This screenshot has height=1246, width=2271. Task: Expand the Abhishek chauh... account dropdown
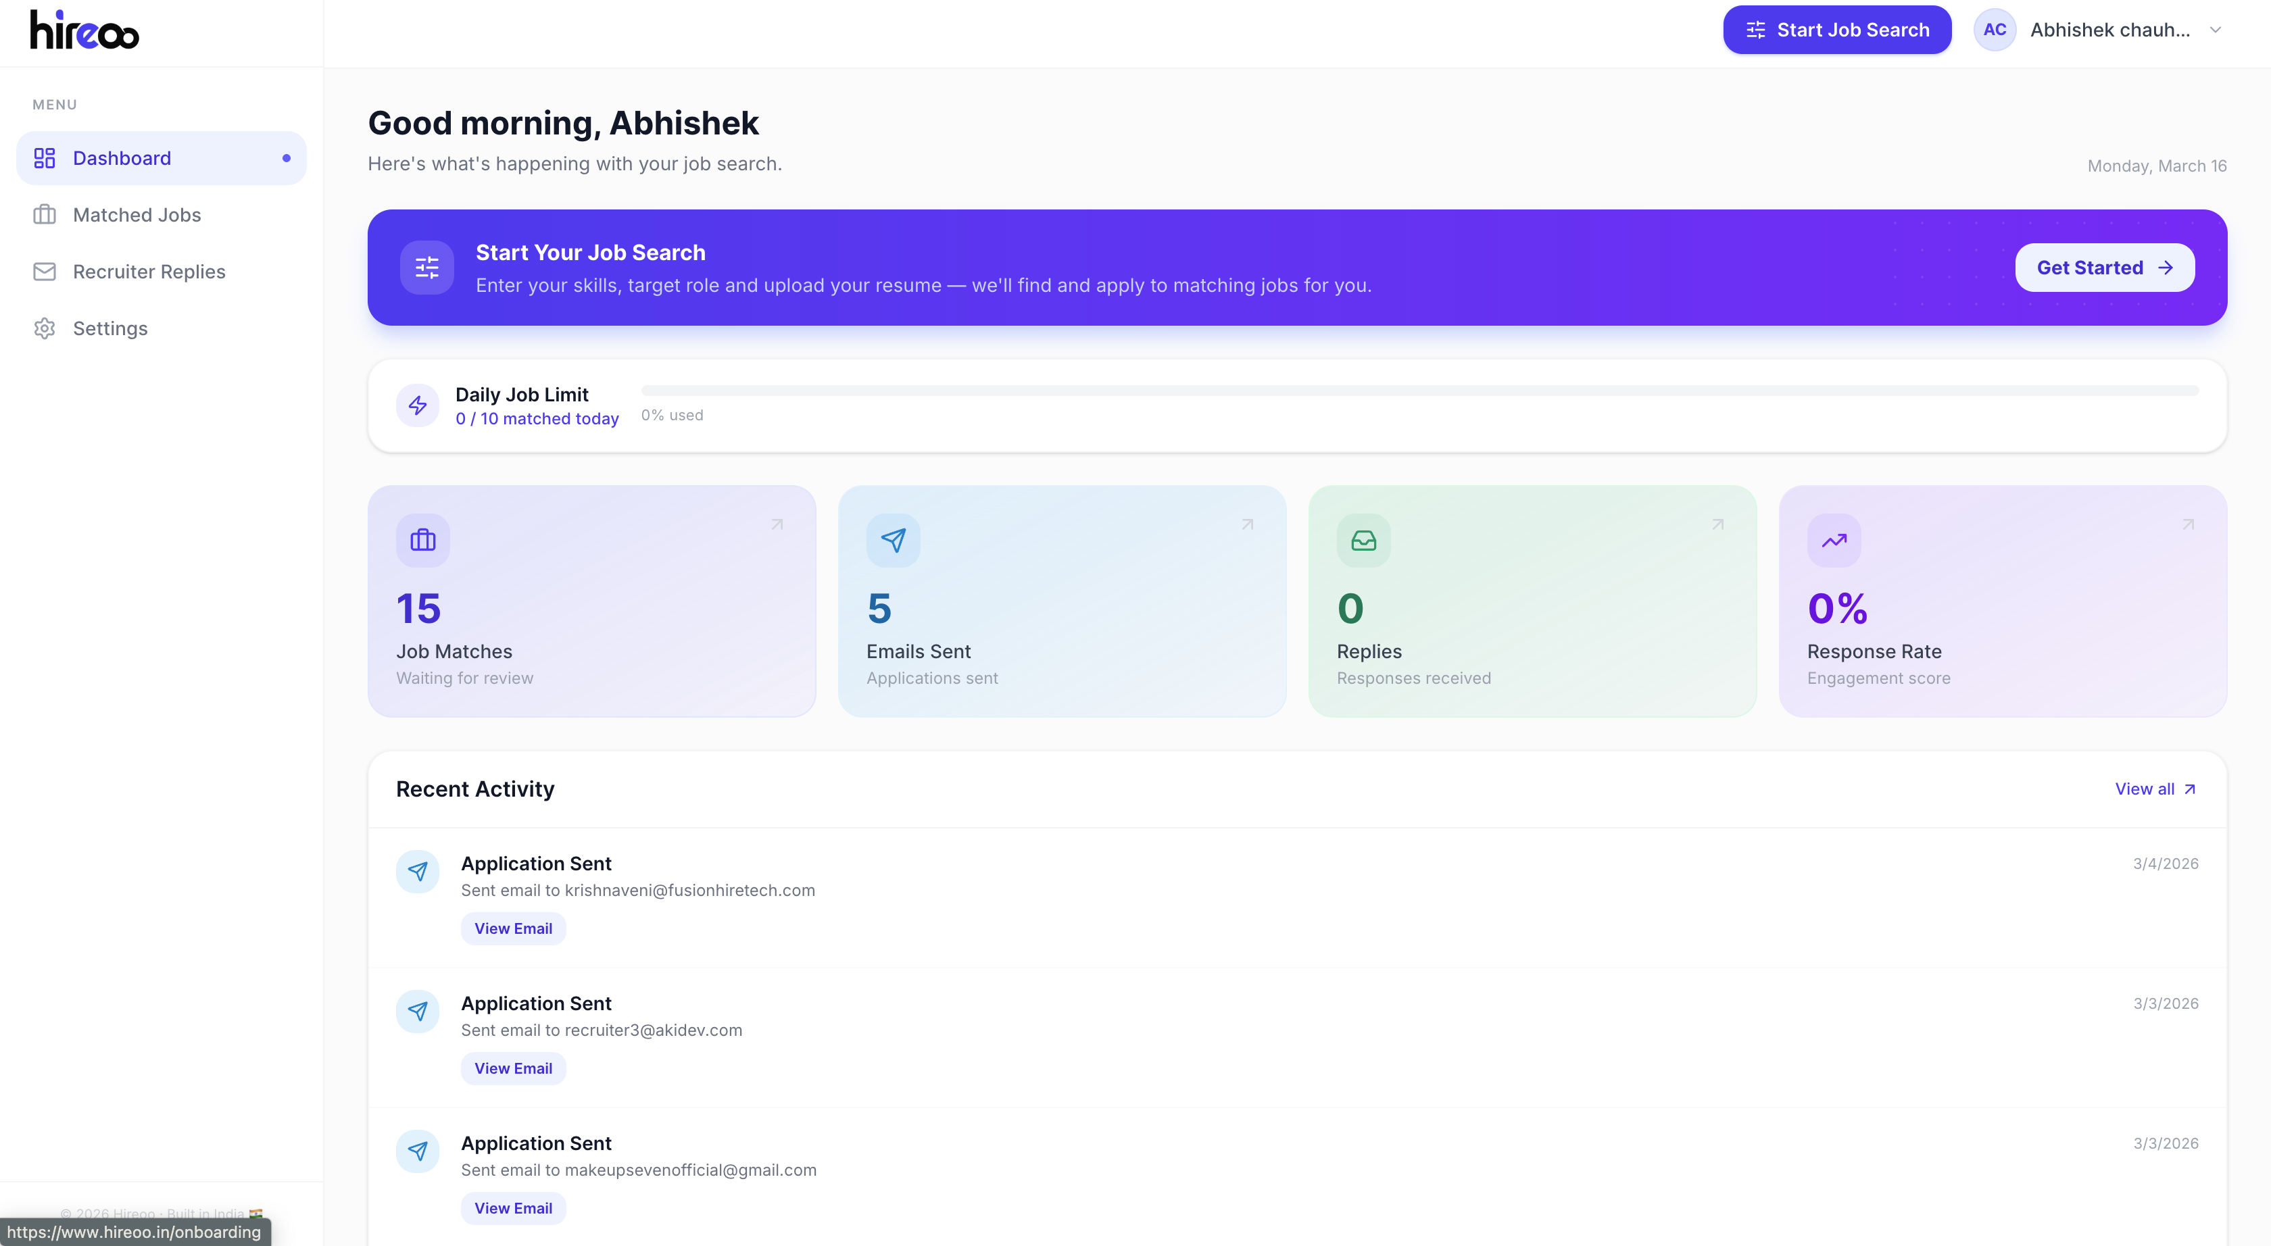pyautogui.click(x=2216, y=30)
